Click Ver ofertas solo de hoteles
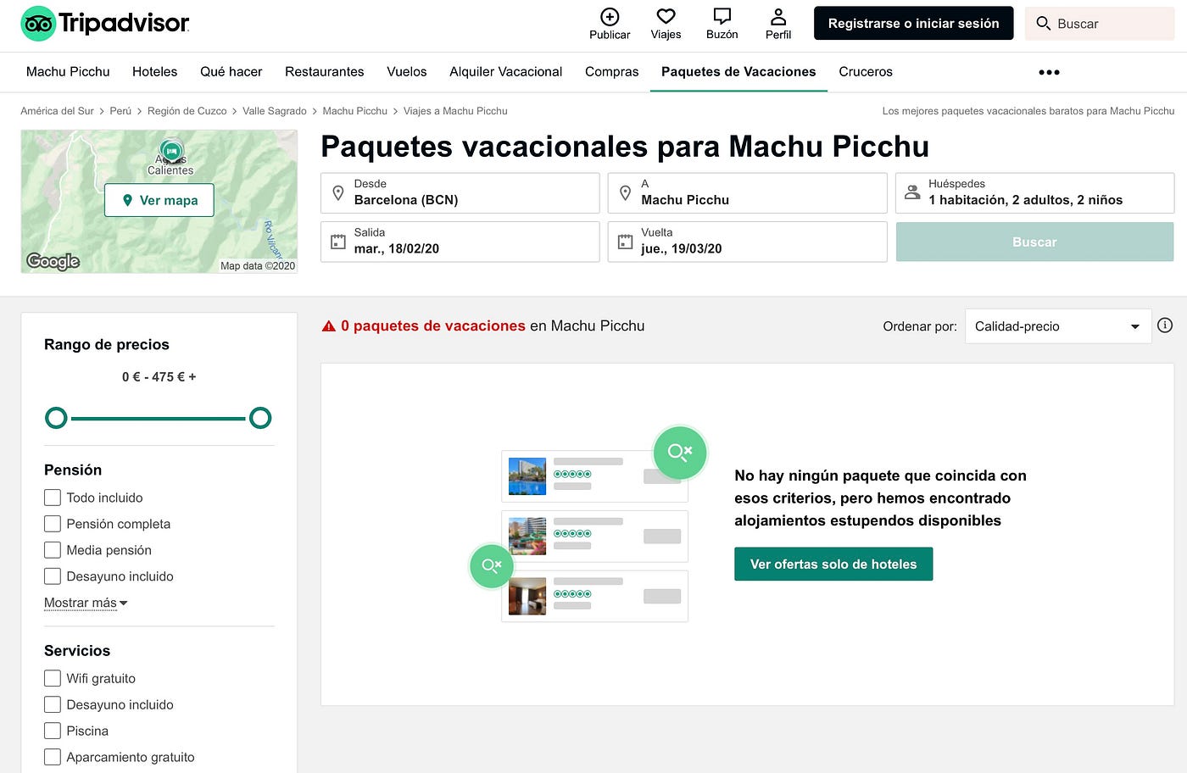 [833, 564]
